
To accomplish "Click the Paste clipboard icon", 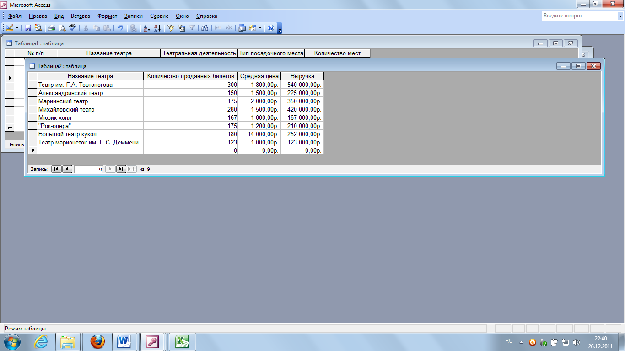I will coord(107,28).
